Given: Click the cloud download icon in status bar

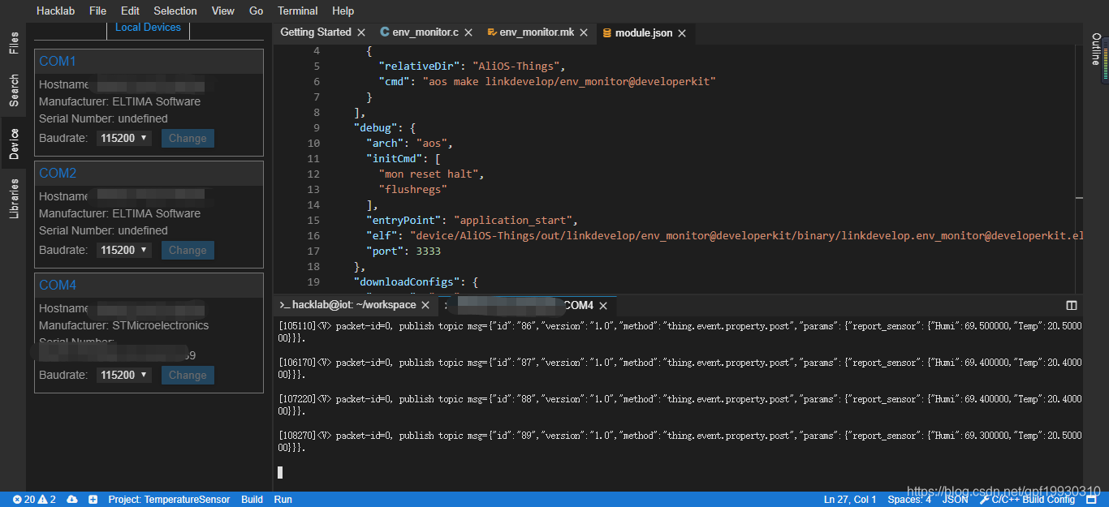Looking at the screenshot, I should [72, 499].
